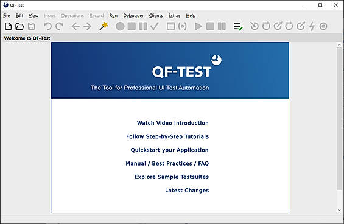Open the Extras menu
Viewport: 344px width, 224px height.
click(174, 16)
